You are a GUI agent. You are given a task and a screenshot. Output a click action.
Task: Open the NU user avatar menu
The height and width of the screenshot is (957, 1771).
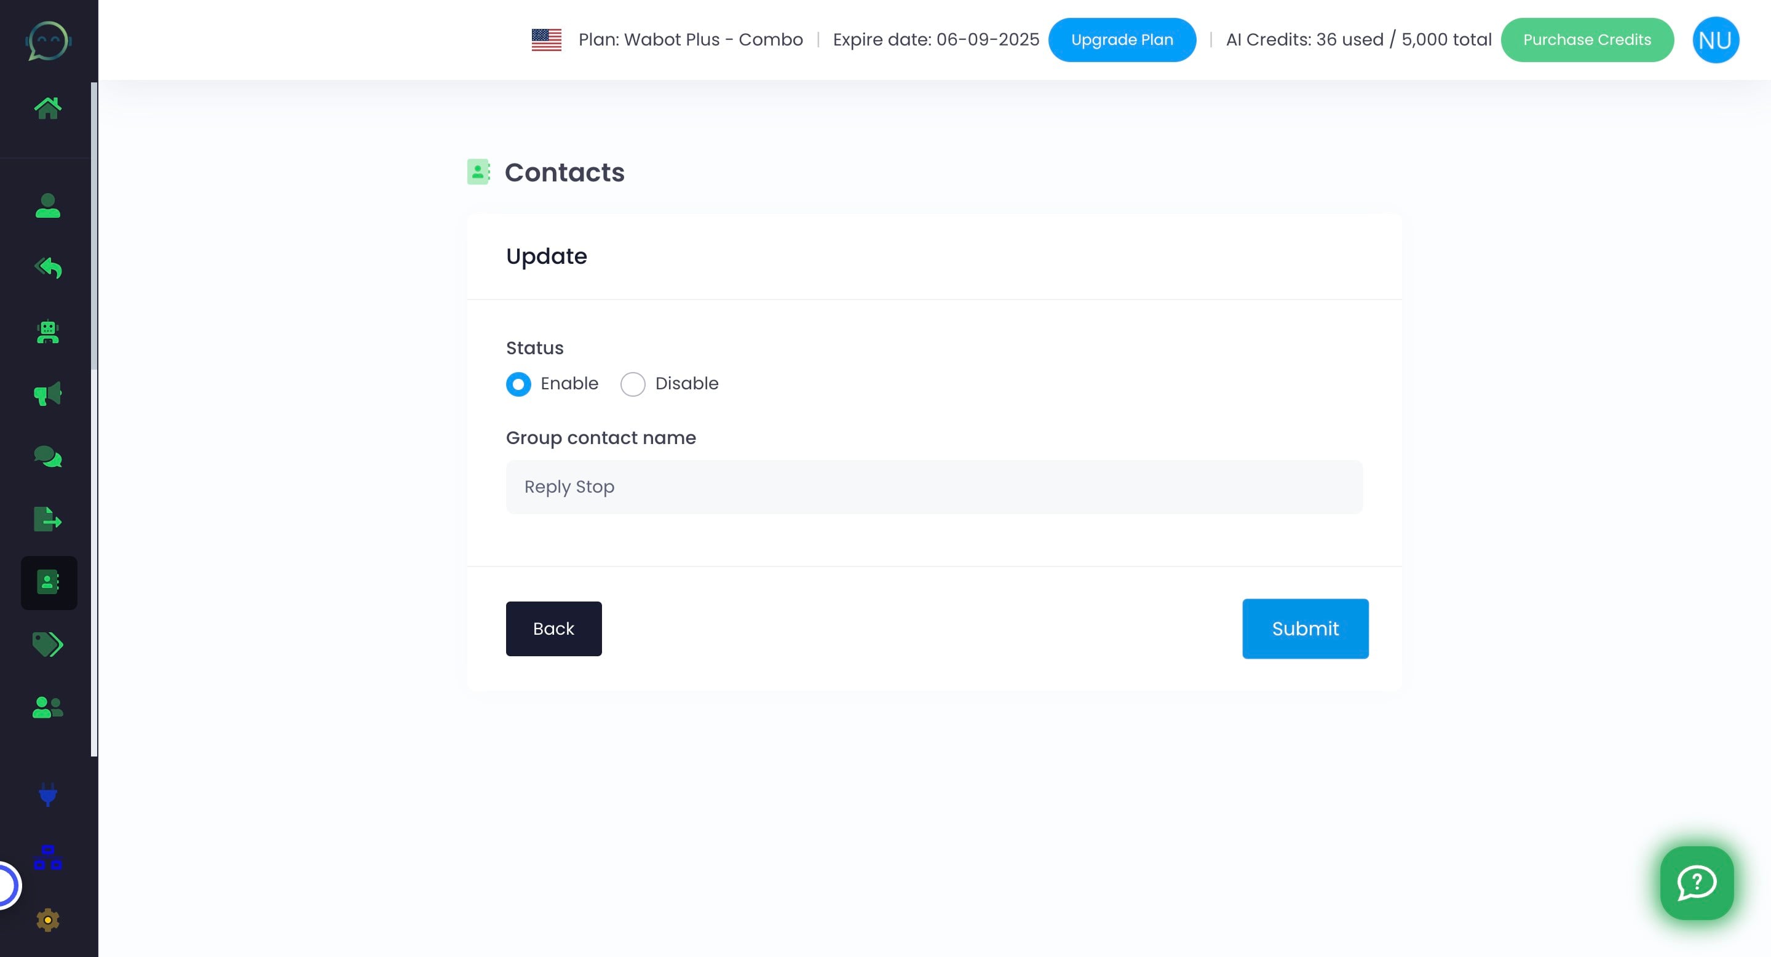click(1714, 40)
